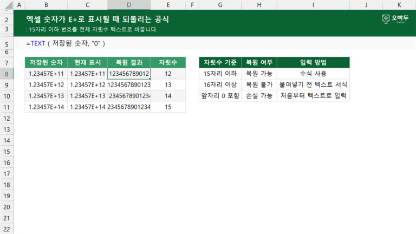Screen dimensions: 416x234
Task: Click header cell '자릿수'
Action: point(168,62)
